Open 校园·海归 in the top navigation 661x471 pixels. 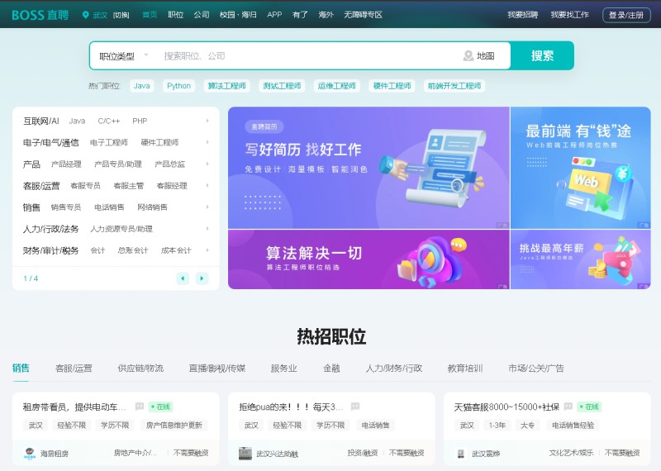click(238, 15)
